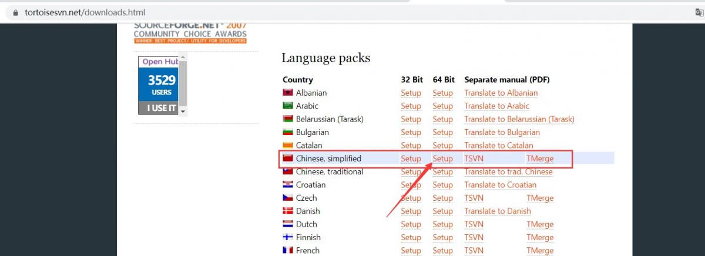Click the Belarusian flag icon

288,119
